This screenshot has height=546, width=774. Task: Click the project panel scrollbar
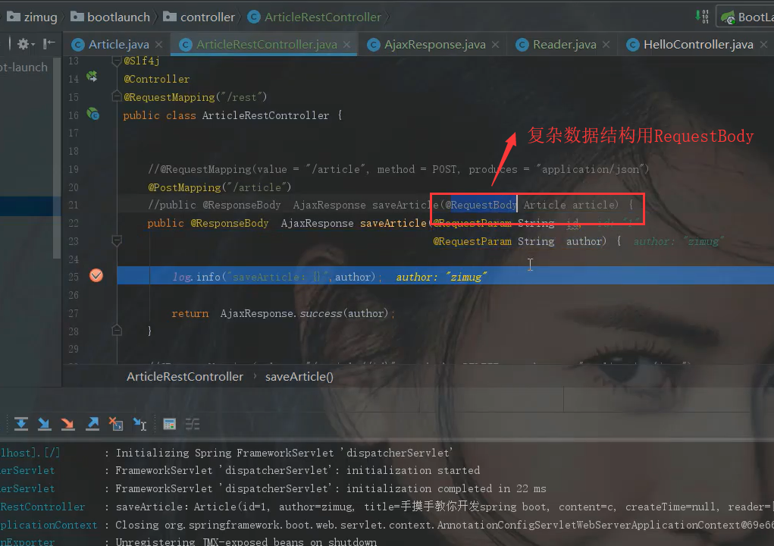(58, 158)
